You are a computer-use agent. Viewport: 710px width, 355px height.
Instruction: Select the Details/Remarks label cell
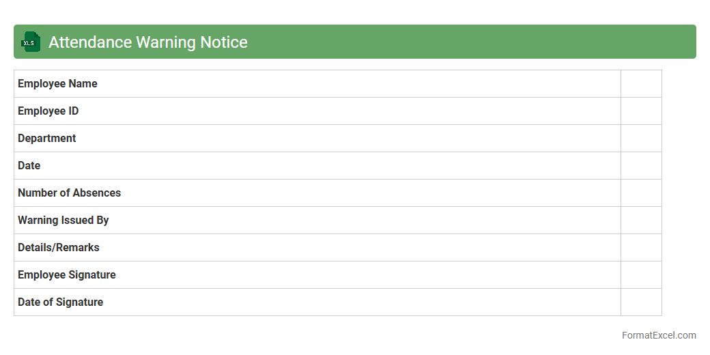(x=59, y=248)
